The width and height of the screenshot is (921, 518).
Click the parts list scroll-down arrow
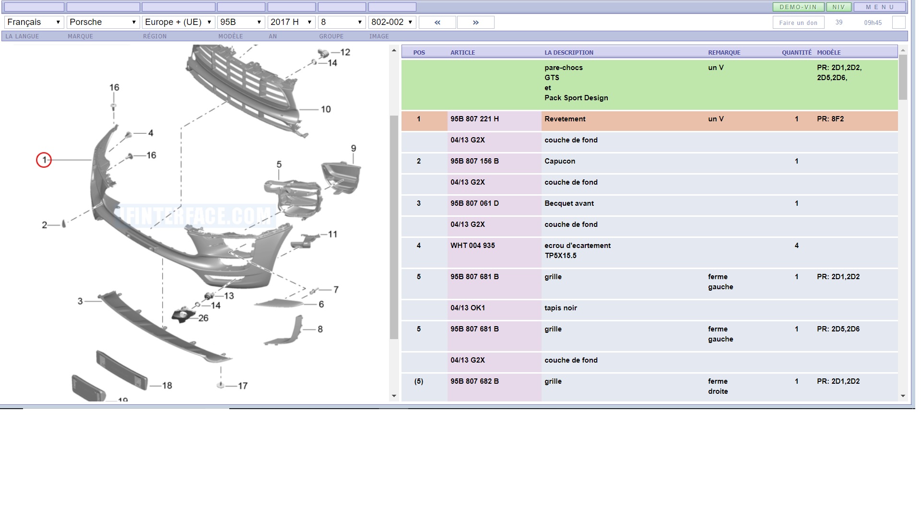tap(903, 396)
